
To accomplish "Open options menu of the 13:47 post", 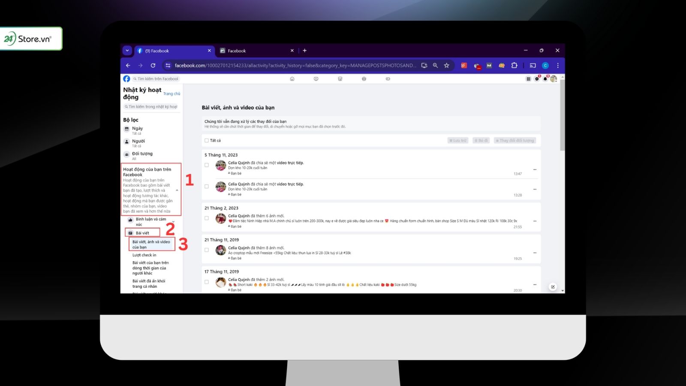I will pos(535,170).
